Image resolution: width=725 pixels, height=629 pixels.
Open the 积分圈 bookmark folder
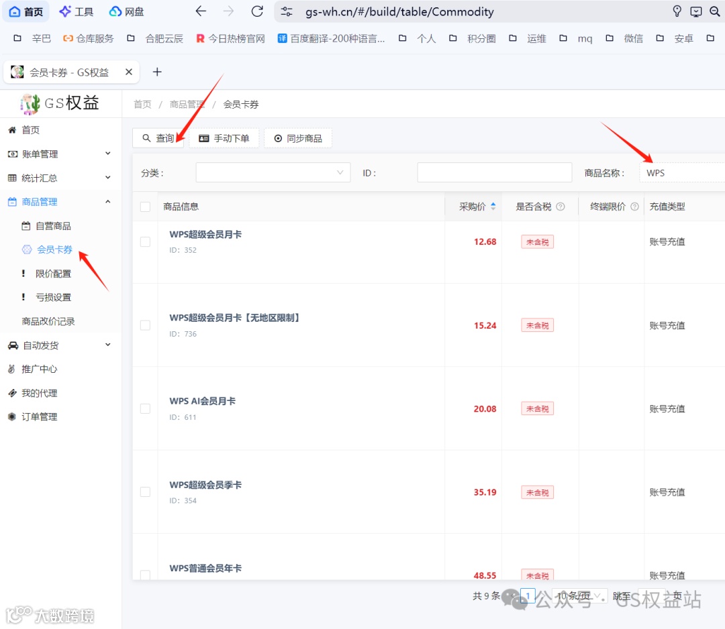(x=472, y=38)
